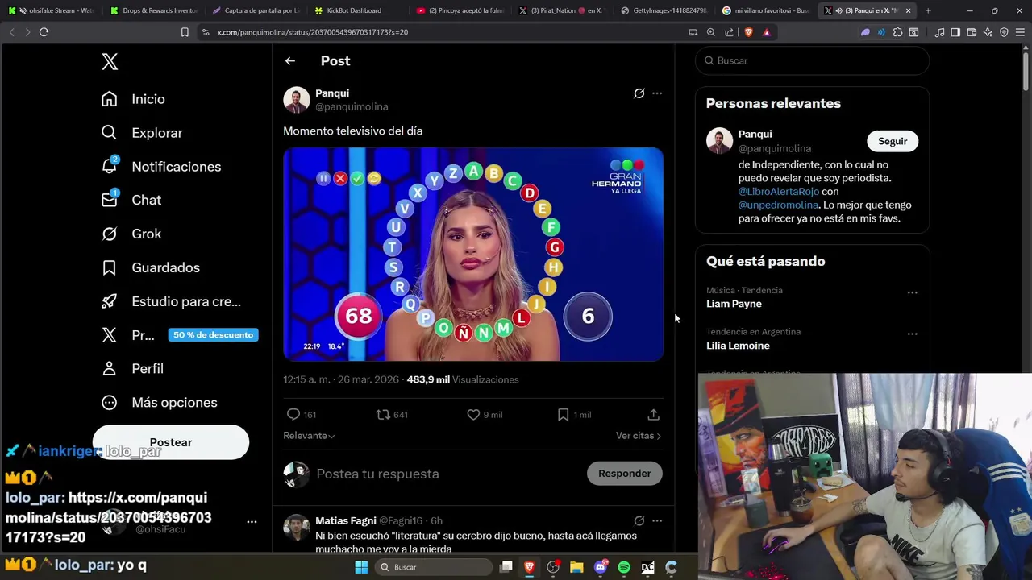
Task: Play the Gran Hermano video thumbnail
Action: [473, 254]
